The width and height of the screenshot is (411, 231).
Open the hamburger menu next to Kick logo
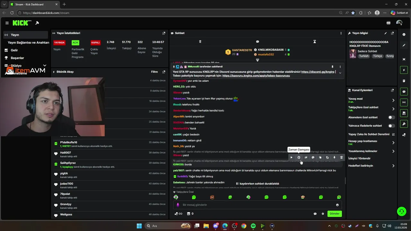pyautogui.click(x=7, y=23)
